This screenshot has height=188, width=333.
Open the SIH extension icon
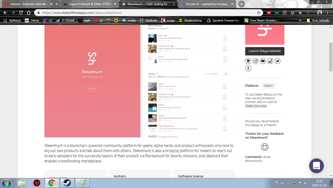(x=277, y=12)
